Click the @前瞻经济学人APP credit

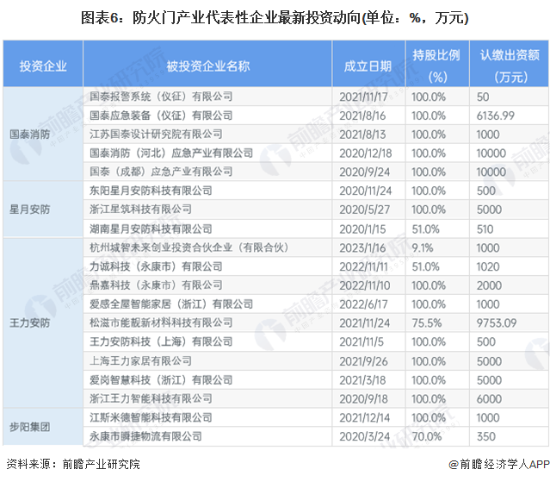click(499, 465)
